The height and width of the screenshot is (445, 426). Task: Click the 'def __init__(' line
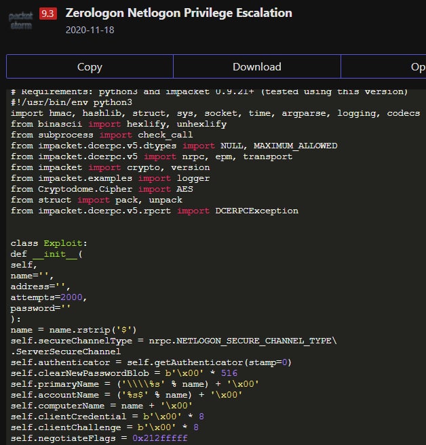46,254
